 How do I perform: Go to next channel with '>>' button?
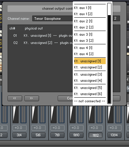(x=32, y=98)
